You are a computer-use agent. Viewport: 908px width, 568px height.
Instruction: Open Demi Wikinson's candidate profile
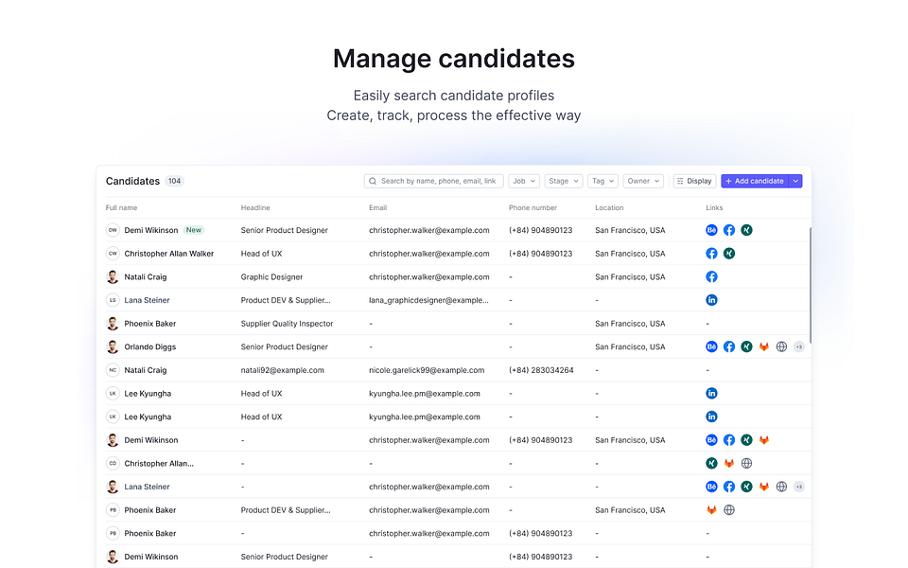pos(151,230)
